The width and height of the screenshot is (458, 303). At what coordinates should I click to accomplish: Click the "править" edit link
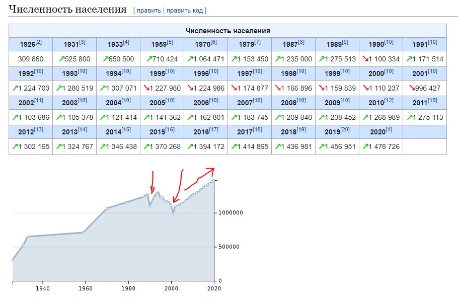[x=148, y=10]
